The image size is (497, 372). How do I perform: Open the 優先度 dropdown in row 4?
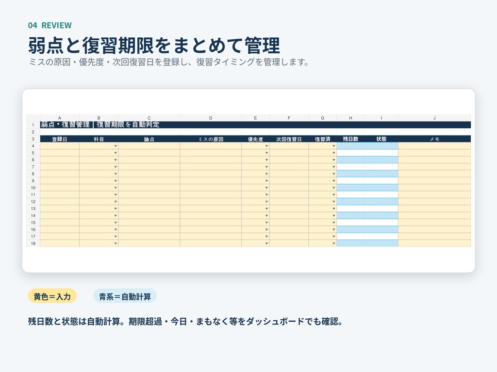tap(266, 146)
